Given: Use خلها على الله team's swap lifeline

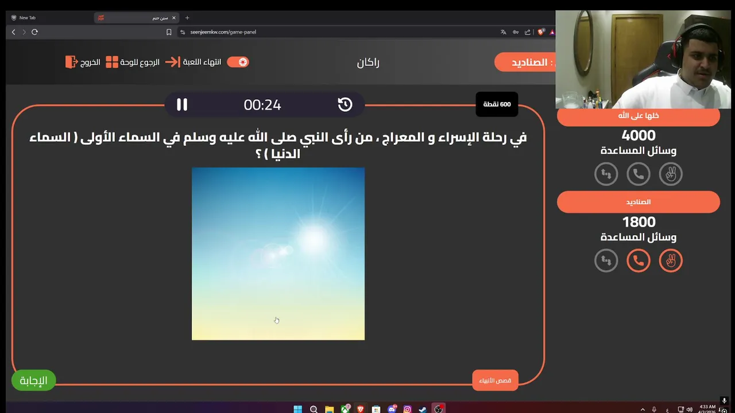Looking at the screenshot, I should 606,174.
